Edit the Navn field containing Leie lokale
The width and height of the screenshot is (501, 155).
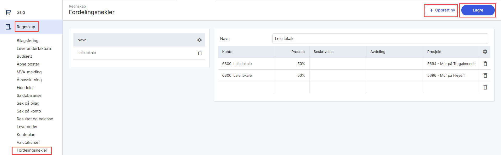tap(380, 39)
